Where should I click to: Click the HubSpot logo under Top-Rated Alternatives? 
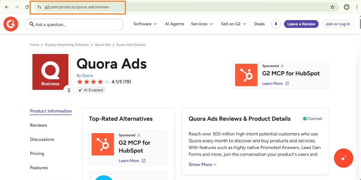[x=103, y=144]
